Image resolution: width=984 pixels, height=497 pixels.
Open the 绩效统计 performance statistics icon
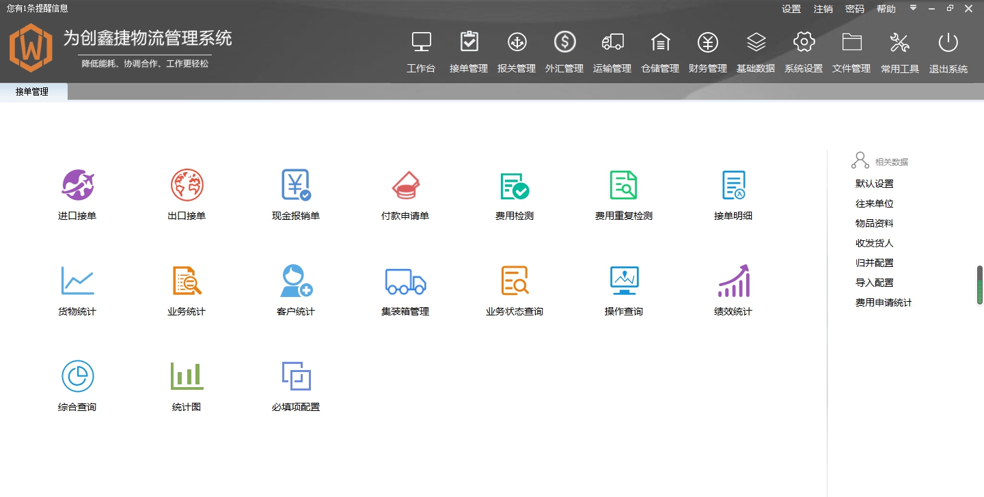tap(731, 289)
